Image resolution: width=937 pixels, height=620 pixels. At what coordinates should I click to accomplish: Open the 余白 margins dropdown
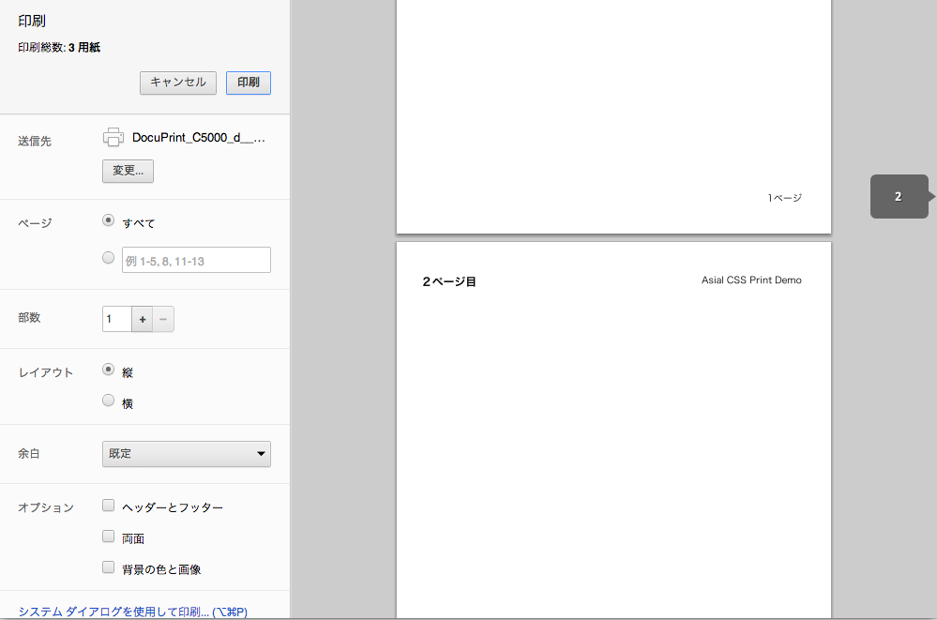186,454
